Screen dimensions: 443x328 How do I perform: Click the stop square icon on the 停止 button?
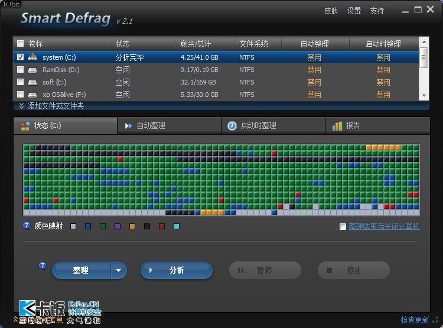click(329, 270)
